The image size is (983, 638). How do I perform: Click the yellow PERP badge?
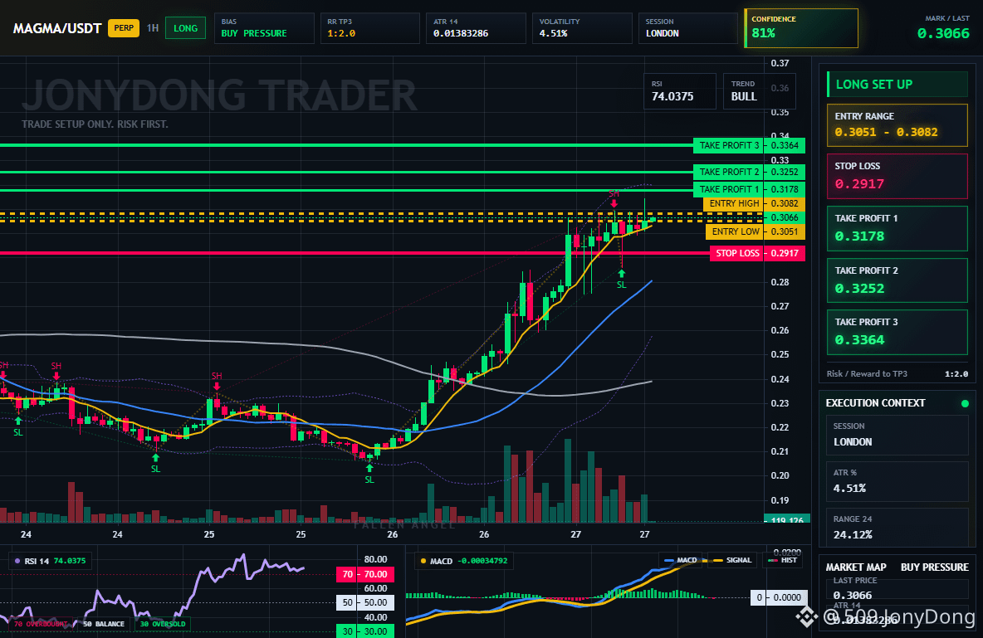tap(124, 28)
